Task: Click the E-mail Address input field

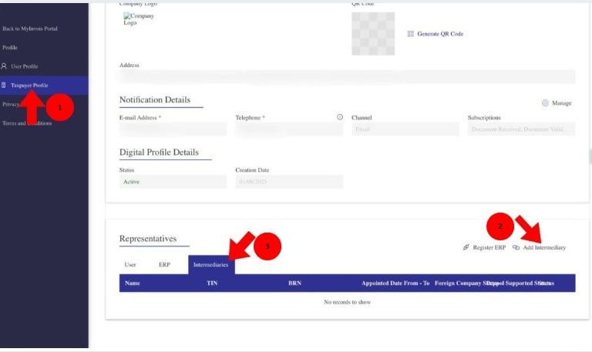Action: (173, 129)
